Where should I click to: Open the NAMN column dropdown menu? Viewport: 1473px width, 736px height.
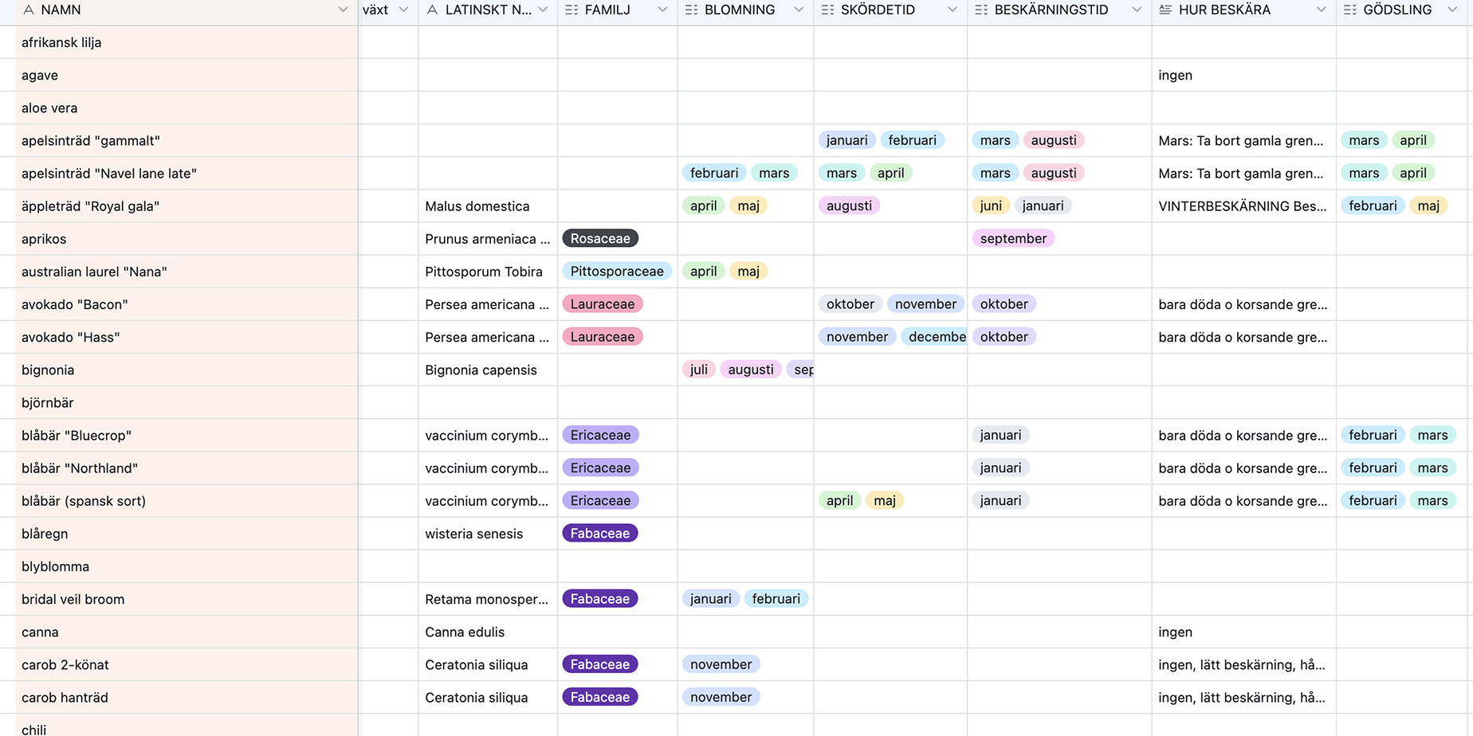344,10
